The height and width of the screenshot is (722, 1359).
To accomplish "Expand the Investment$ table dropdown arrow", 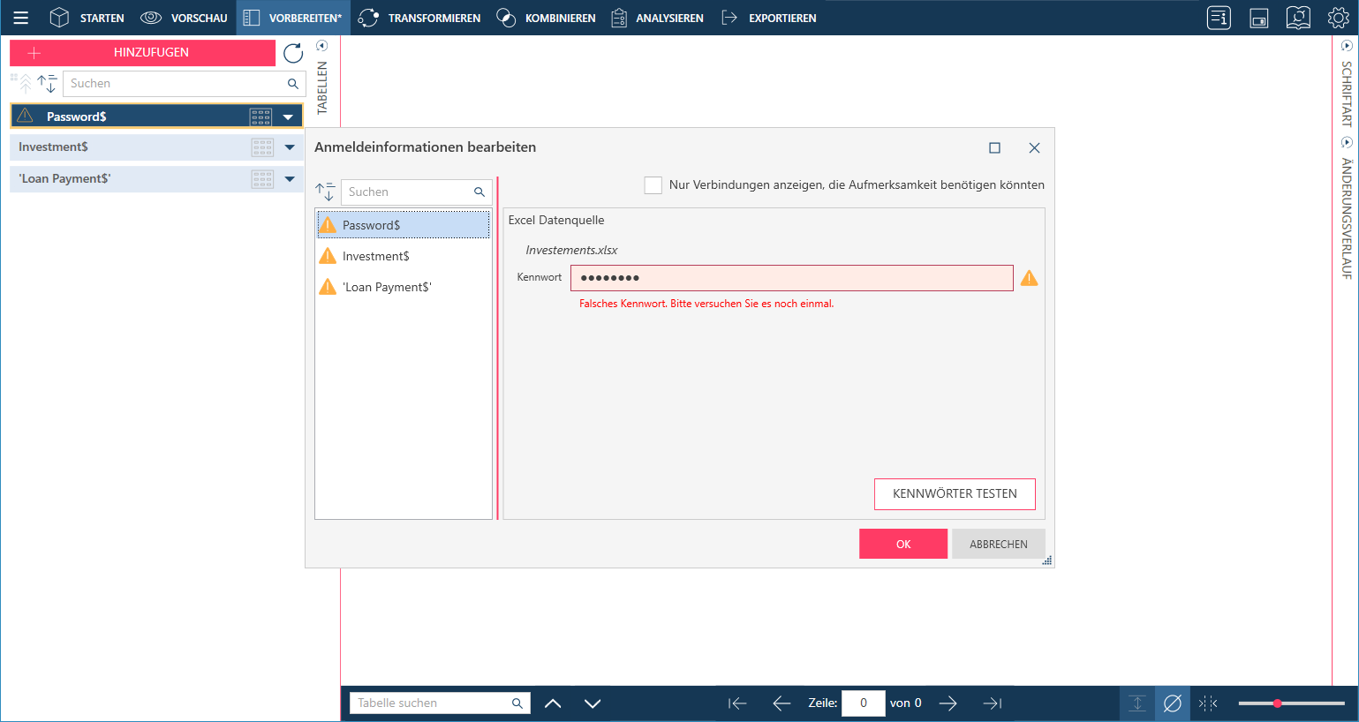I will pos(290,147).
